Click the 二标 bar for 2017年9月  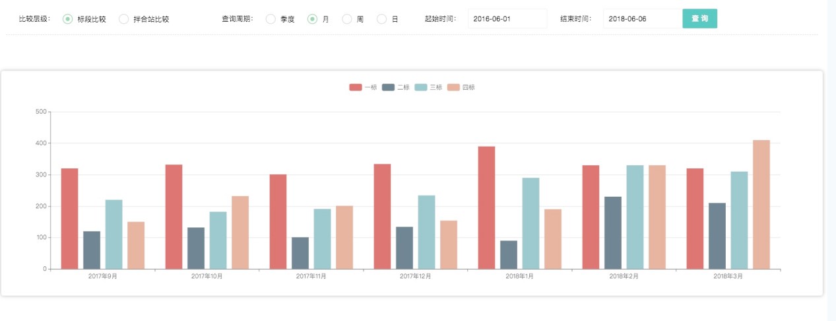[92, 250]
